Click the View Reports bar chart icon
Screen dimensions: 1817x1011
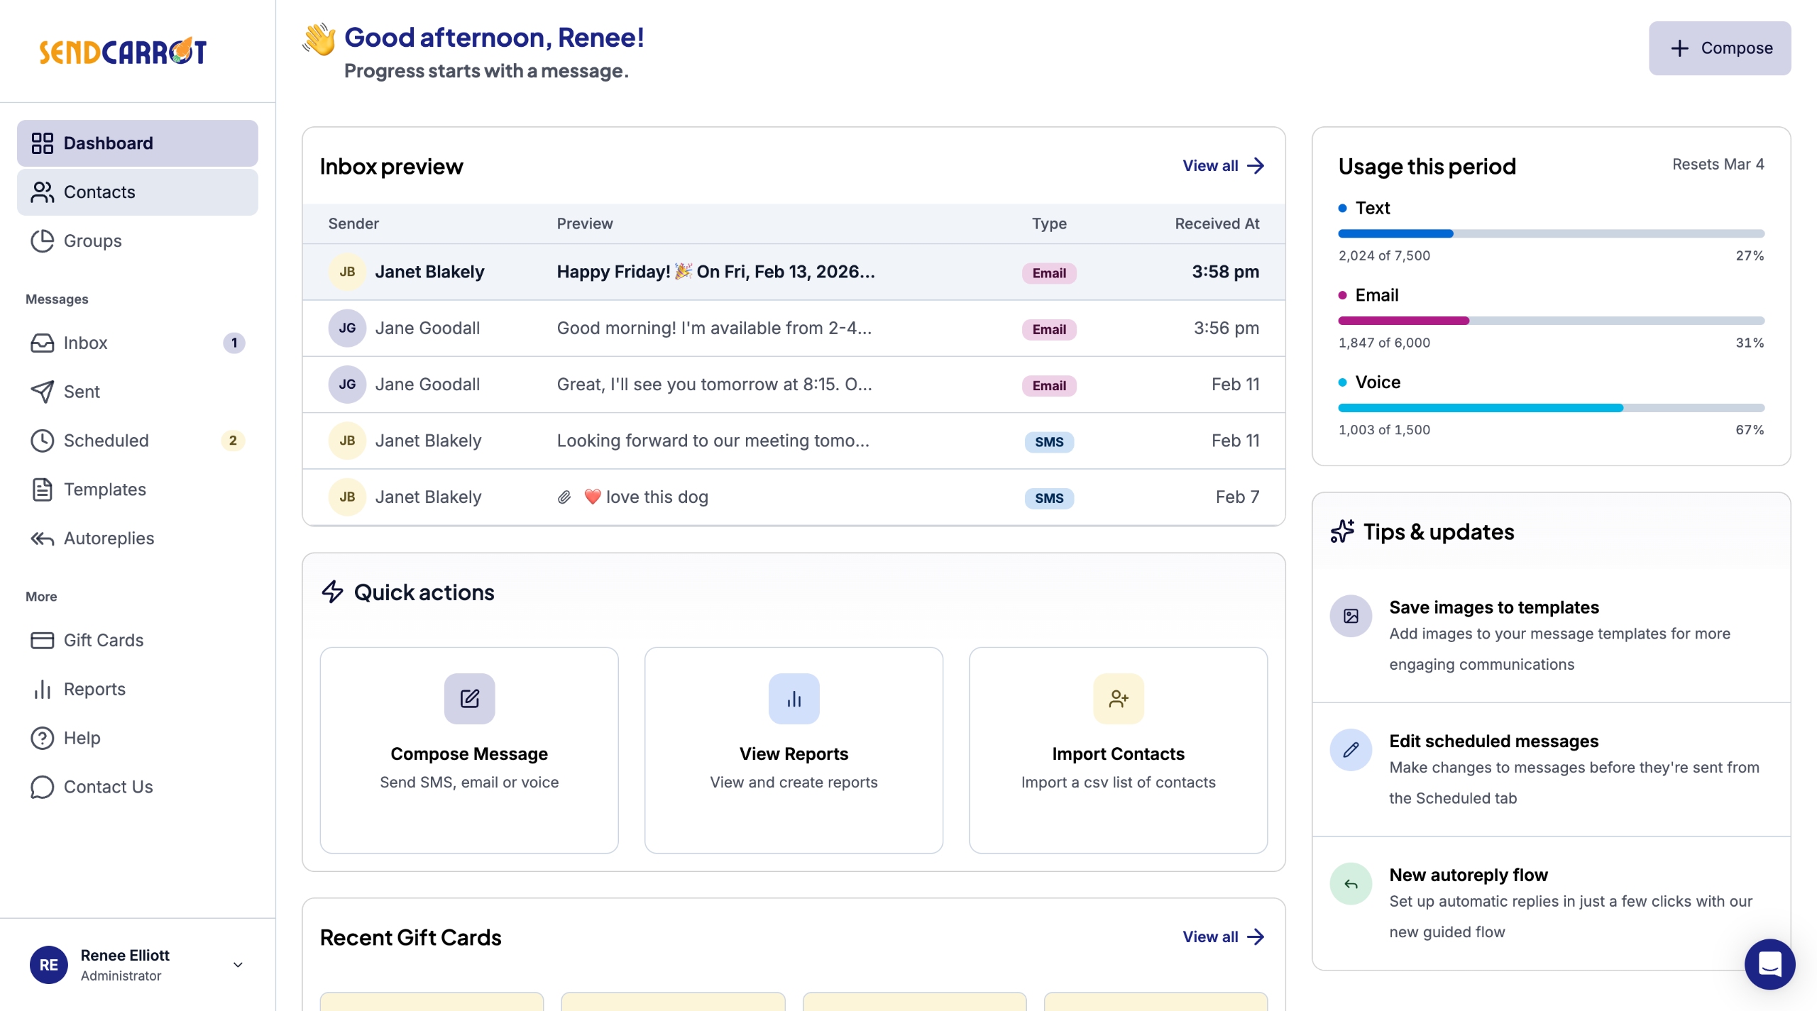click(794, 699)
